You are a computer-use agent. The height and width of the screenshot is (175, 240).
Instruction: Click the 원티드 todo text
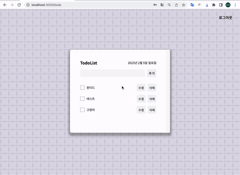[x=91, y=88]
